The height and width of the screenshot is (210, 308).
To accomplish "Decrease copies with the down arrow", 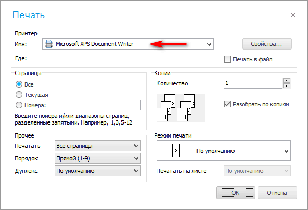I will click(x=287, y=85).
